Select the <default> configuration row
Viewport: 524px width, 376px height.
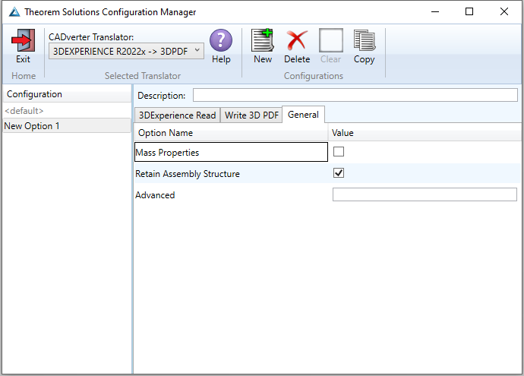[x=67, y=111]
